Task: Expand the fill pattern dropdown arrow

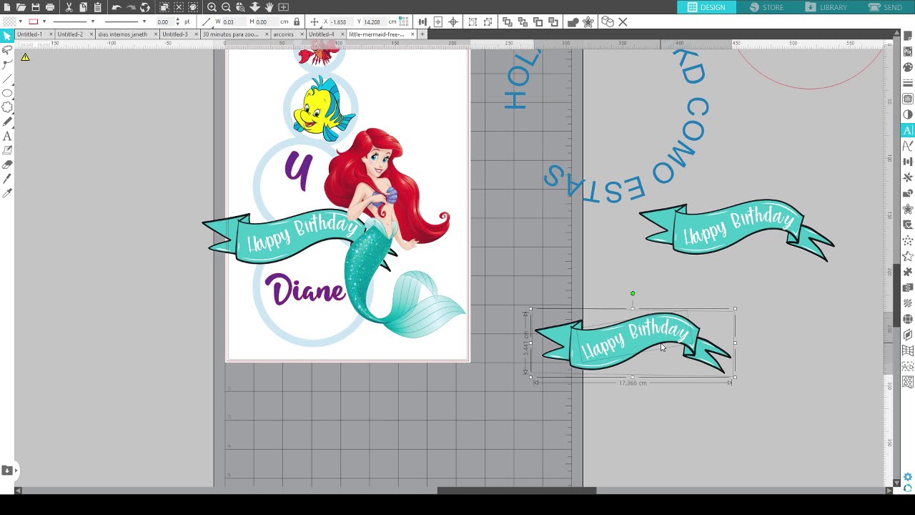Action: pyautogui.click(x=19, y=22)
